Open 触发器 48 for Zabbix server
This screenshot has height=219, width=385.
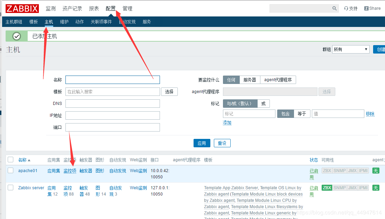85,191
